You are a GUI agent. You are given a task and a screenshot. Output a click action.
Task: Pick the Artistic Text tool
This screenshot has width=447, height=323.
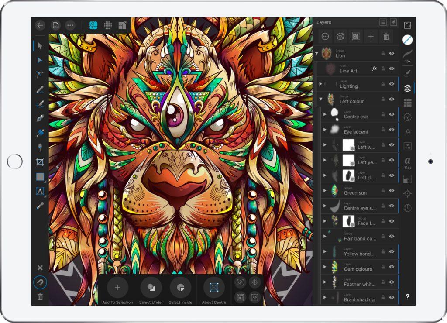point(40,191)
